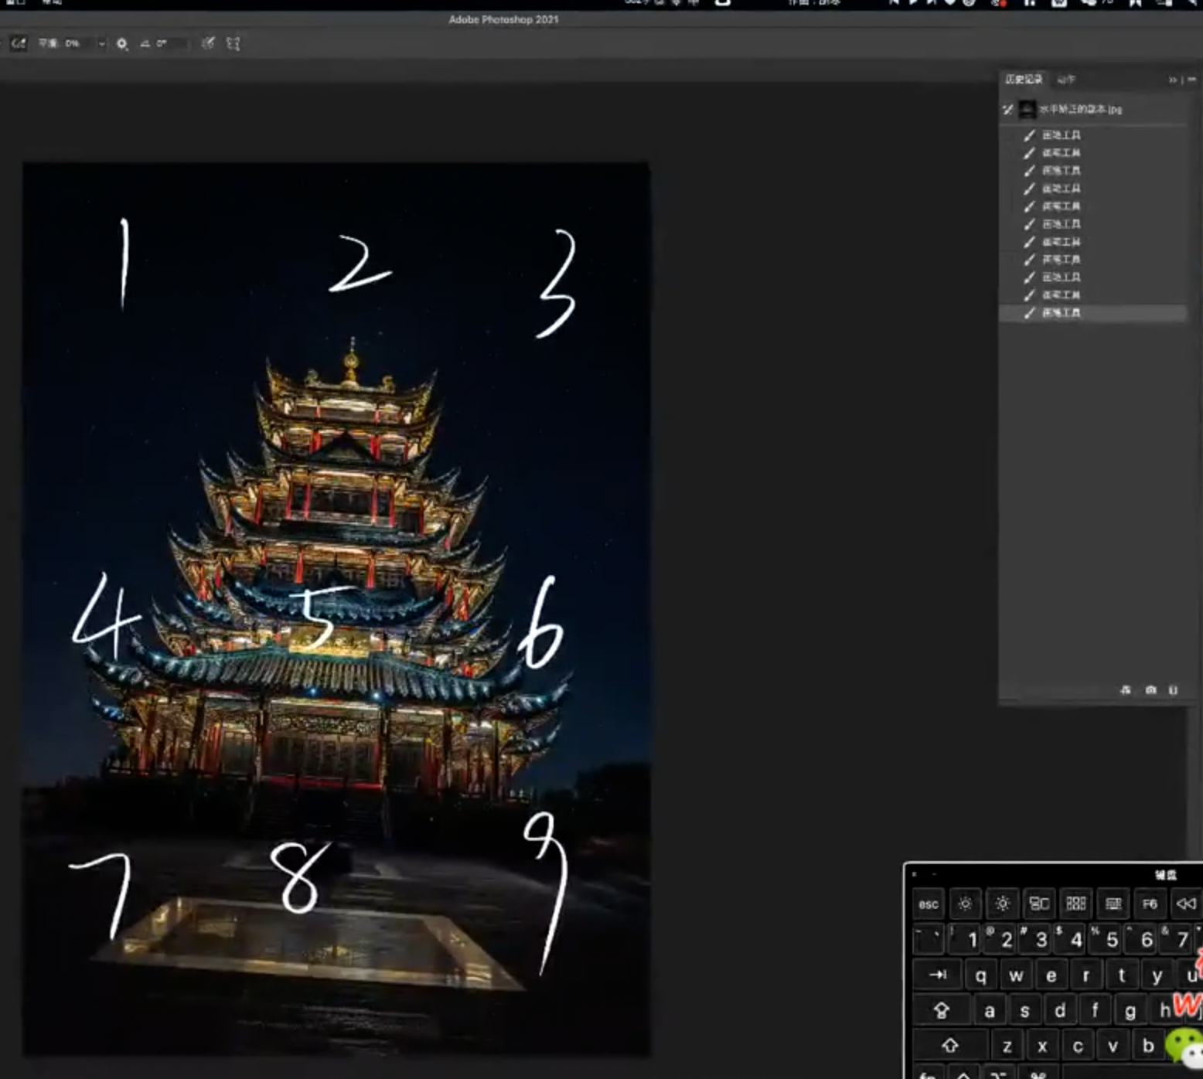Click the create new snapshot camera icon

[1150, 689]
